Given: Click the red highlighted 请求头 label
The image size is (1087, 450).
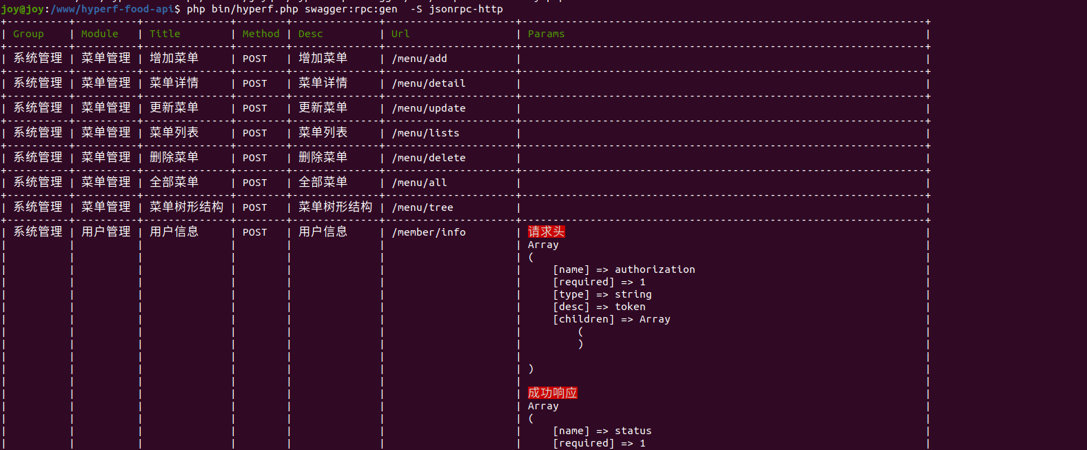Looking at the screenshot, I should tap(546, 232).
